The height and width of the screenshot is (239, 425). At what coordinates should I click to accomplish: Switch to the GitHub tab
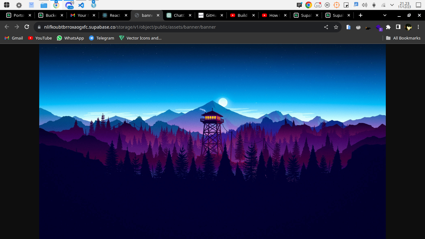pyautogui.click(x=210, y=15)
